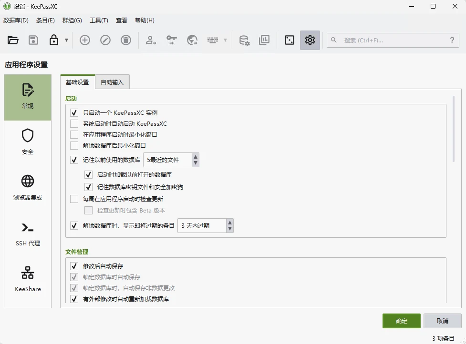The image size is (466, 344).
Task: Increase 5最近的文件 spinner up arrow
Action: coord(195,157)
